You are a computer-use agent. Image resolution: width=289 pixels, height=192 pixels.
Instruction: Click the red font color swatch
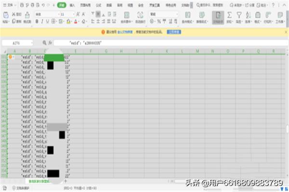[x=76, y=22]
